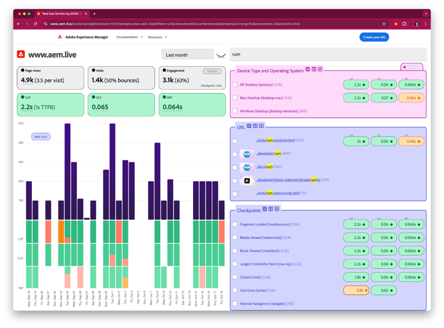Click site information icon in address bar
Viewport: 444px width, 328px height.
(x=46, y=24)
